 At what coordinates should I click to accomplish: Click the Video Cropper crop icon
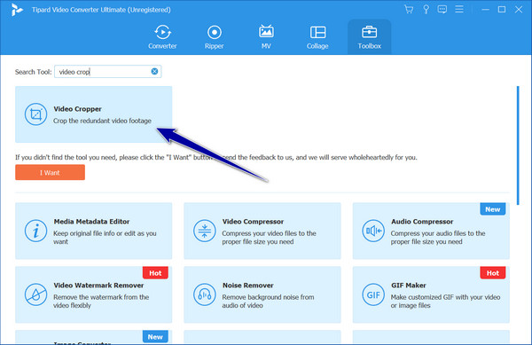[x=35, y=114]
